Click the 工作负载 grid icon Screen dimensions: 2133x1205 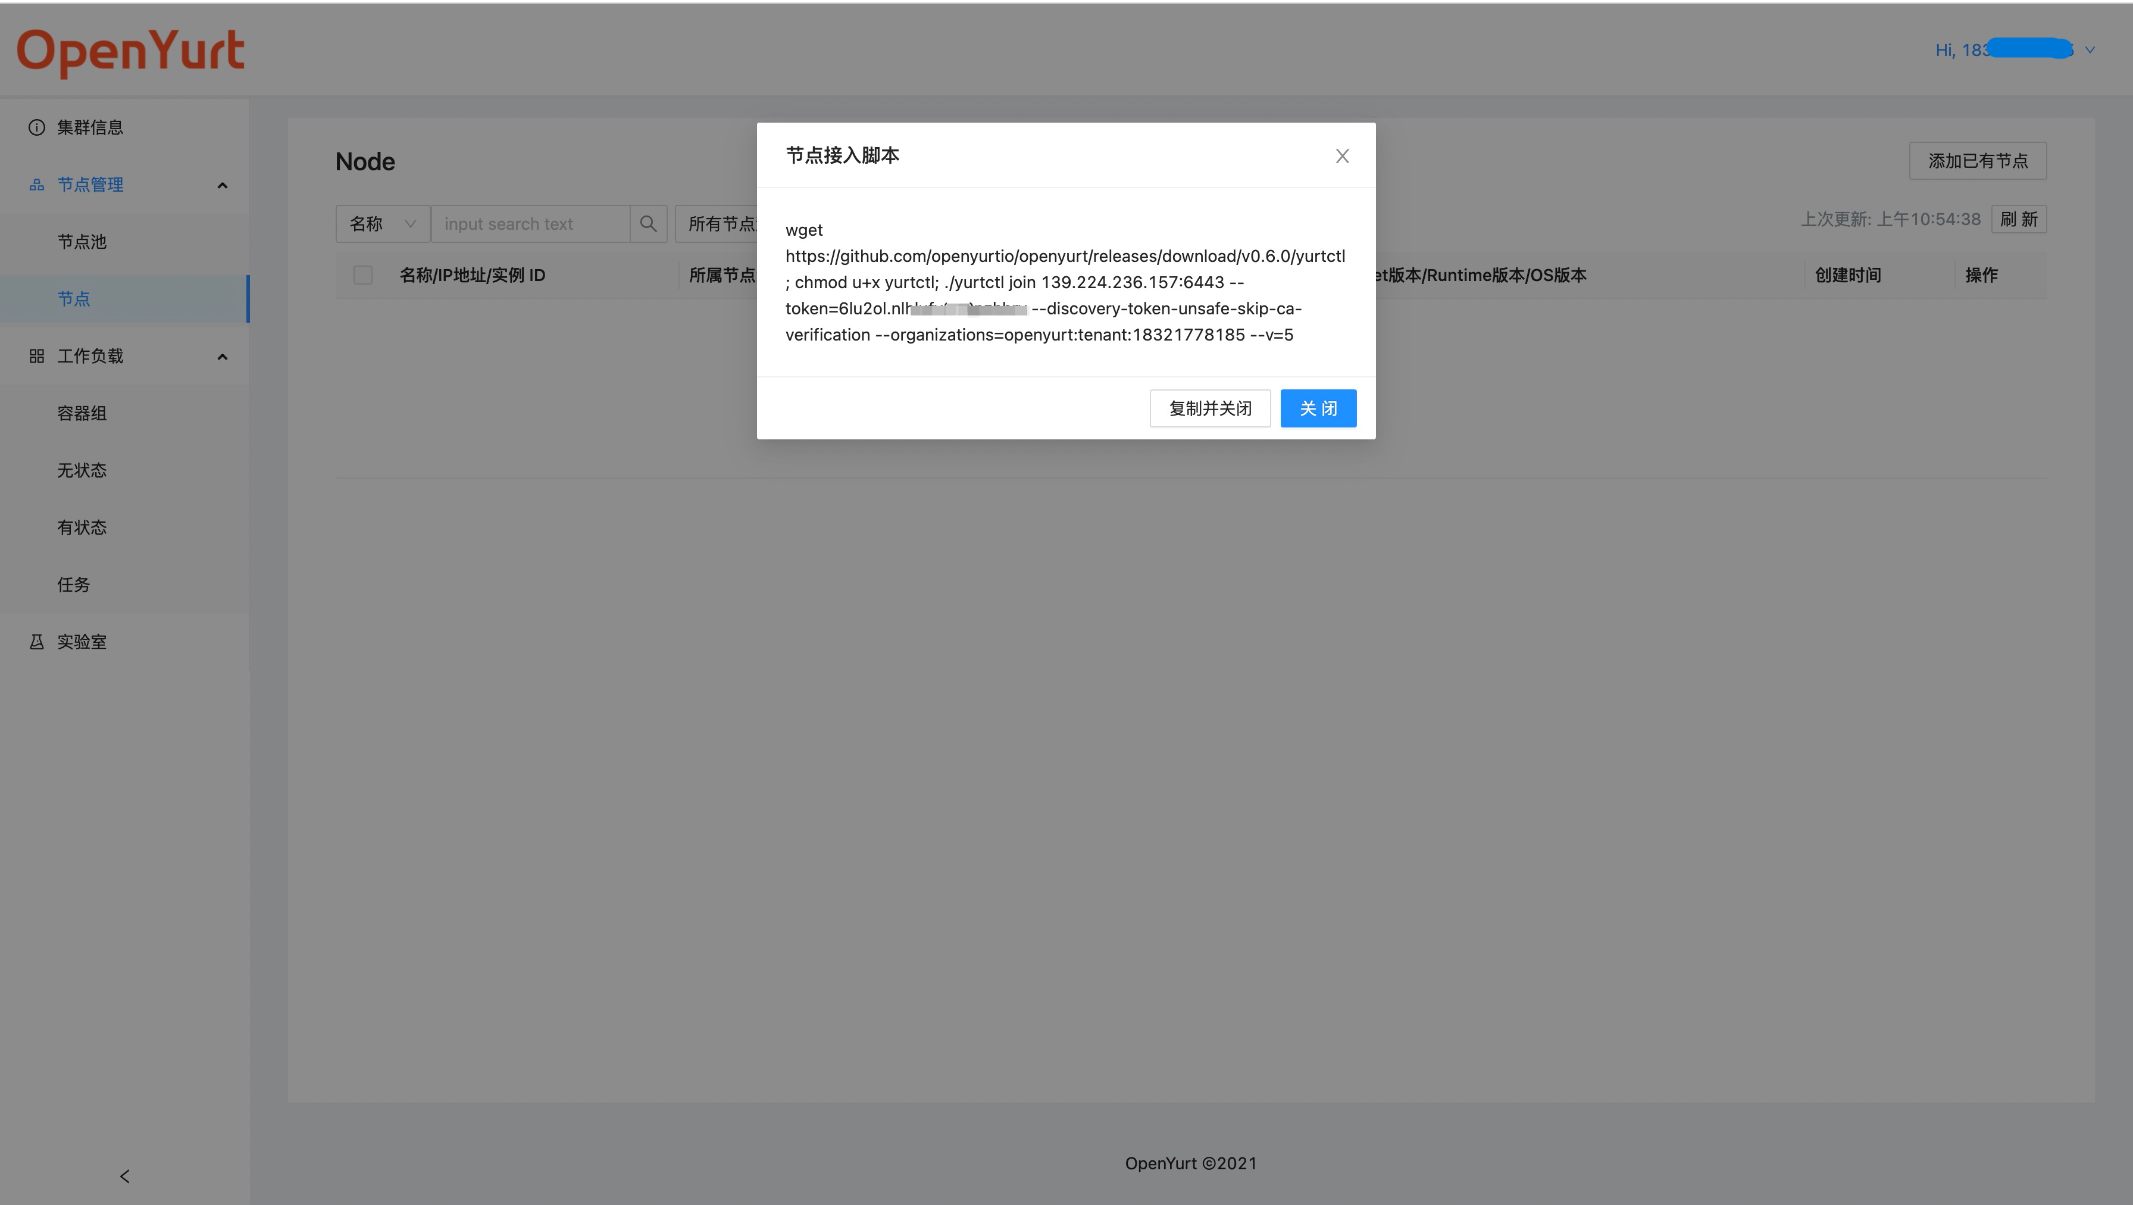36,356
